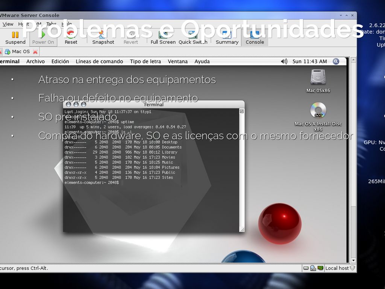Viewport: 385px width, 289px height.
Task: Open the Archivo menu
Action: click(x=35, y=61)
